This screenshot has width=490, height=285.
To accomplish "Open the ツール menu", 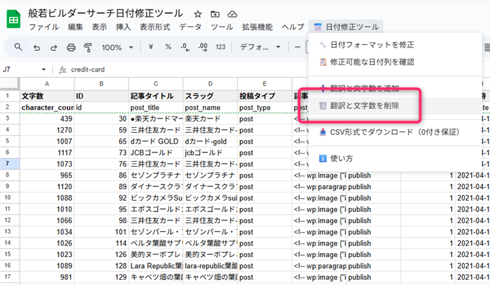I will coord(222,27).
